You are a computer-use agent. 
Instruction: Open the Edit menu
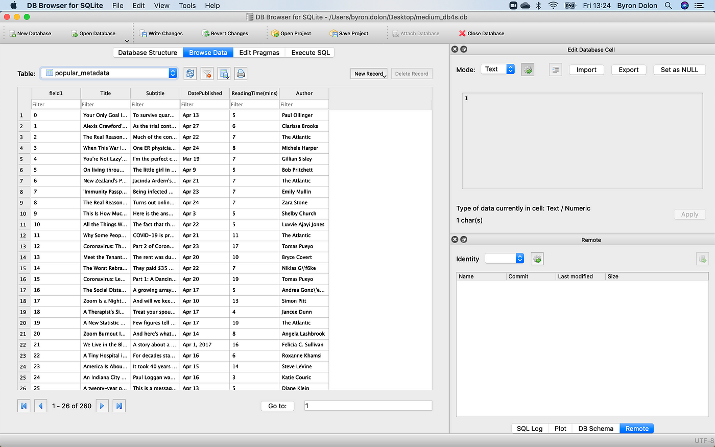pyautogui.click(x=138, y=6)
